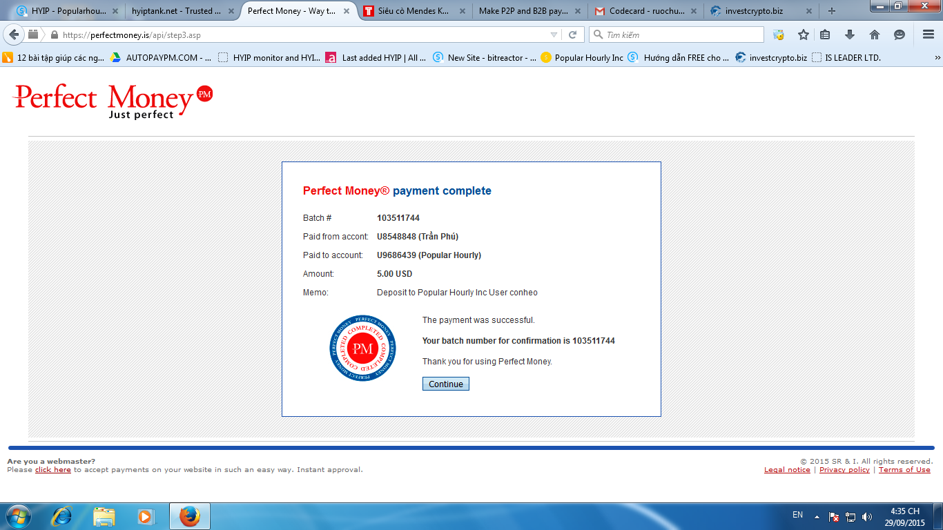Open the 'HYIP monitor and HYI...' bookmark
The image size is (943, 530).
269,58
